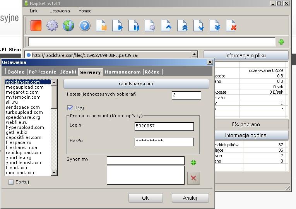This screenshot has height=209, width=296.
Task: Open the Linki menu
Action: (34, 11)
